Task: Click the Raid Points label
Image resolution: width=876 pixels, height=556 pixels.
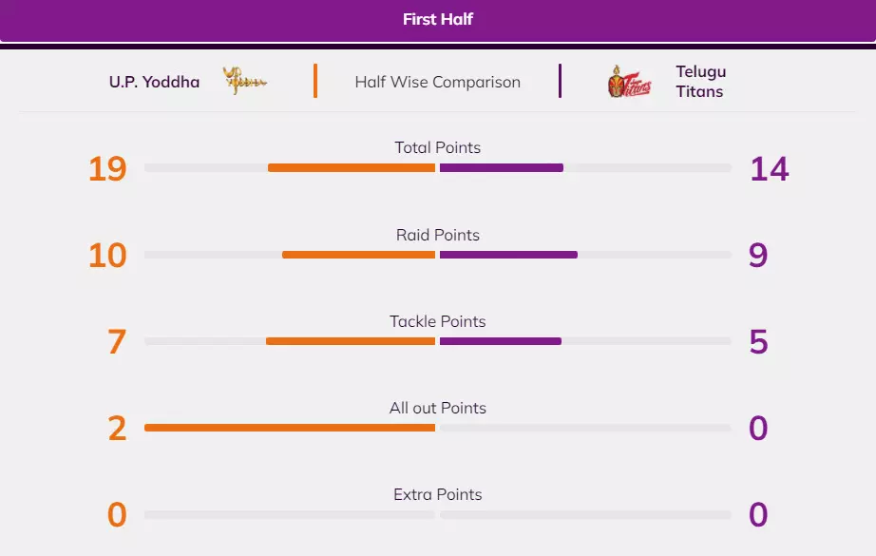Action: pyautogui.click(x=438, y=235)
